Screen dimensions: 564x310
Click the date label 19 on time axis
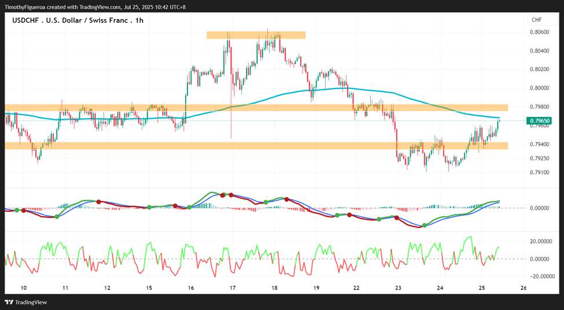click(x=316, y=288)
